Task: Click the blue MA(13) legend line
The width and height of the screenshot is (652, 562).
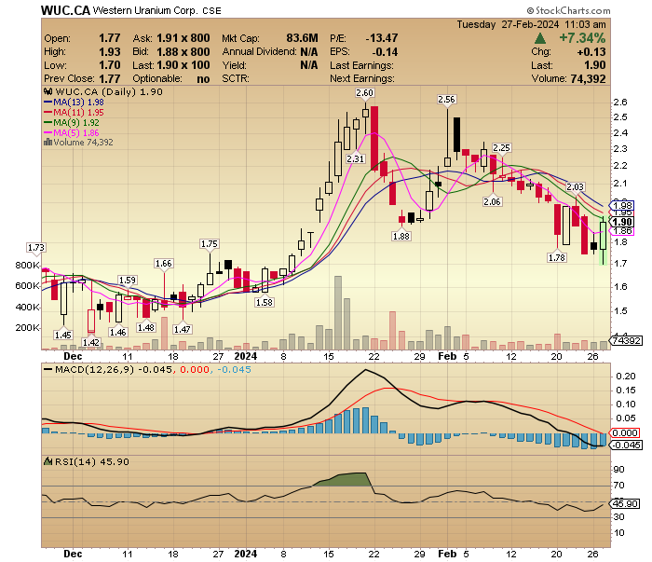Action: click(48, 103)
